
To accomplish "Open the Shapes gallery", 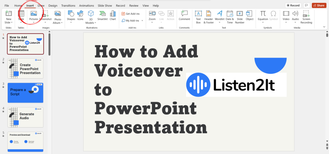I will (x=71, y=17).
